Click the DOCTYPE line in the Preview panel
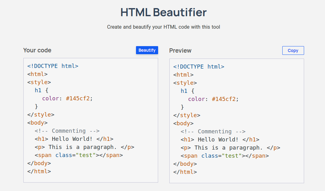Image resolution: width=325 pixels, height=191 pixels. (x=199, y=67)
